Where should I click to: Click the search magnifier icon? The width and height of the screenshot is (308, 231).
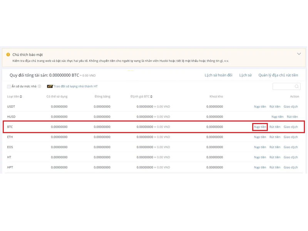point(296,86)
